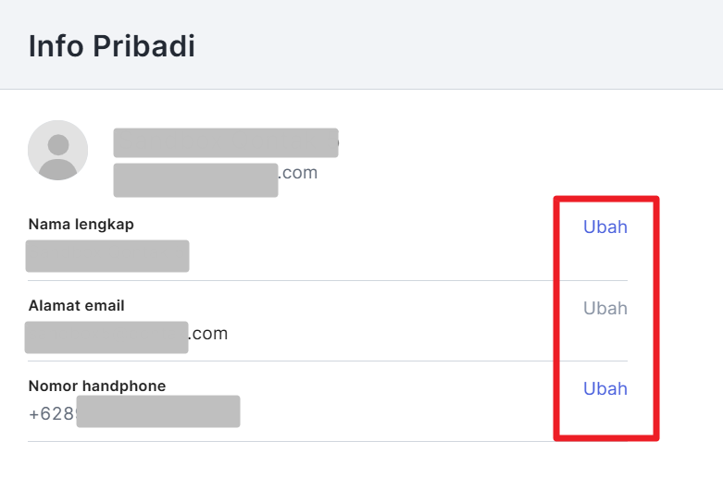Click the Info Pribadi heading
The image size is (723, 490).
112,45
